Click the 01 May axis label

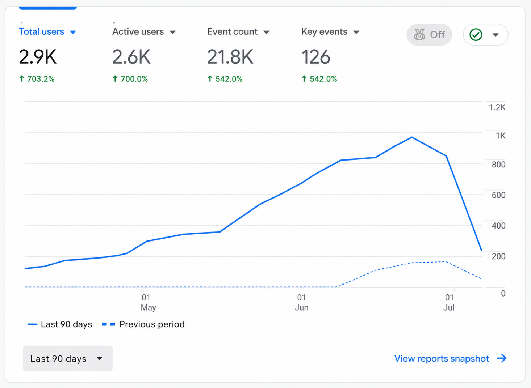[x=148, y=302]
